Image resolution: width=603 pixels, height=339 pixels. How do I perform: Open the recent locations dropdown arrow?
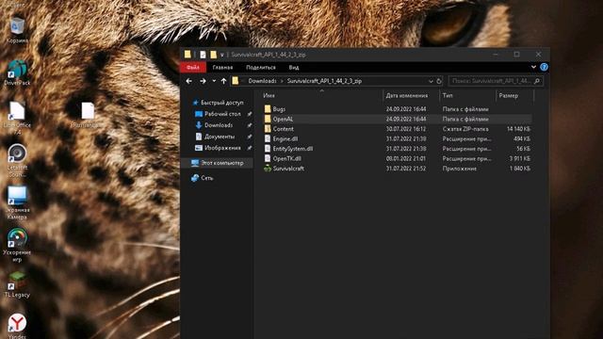click(214, 81)
